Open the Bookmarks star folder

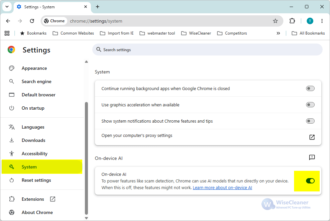click(x=33, y=33)
